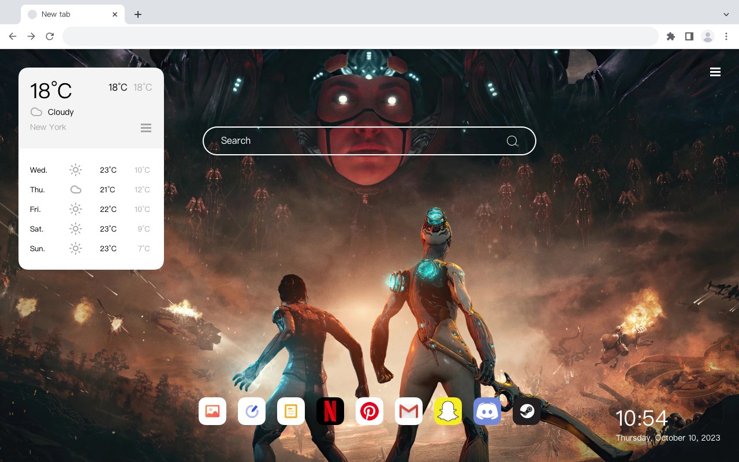
Task: Go back in browser history
Action: coord(13,36)
